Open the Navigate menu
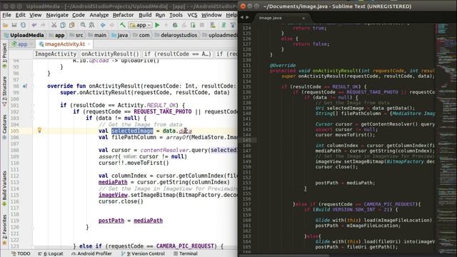Screen dimensions: 457x257 [57, 15]
